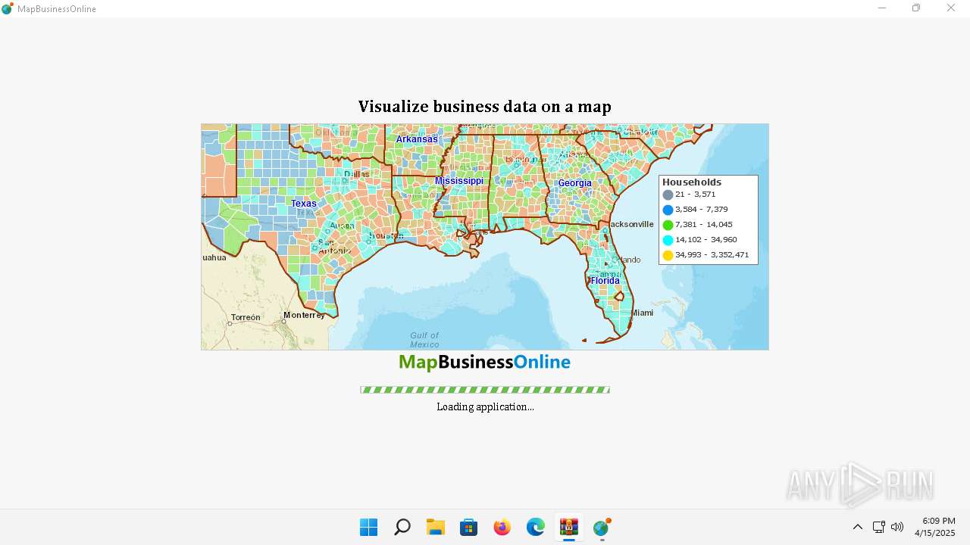Click the Georgia label on the map

pos(575,183)
